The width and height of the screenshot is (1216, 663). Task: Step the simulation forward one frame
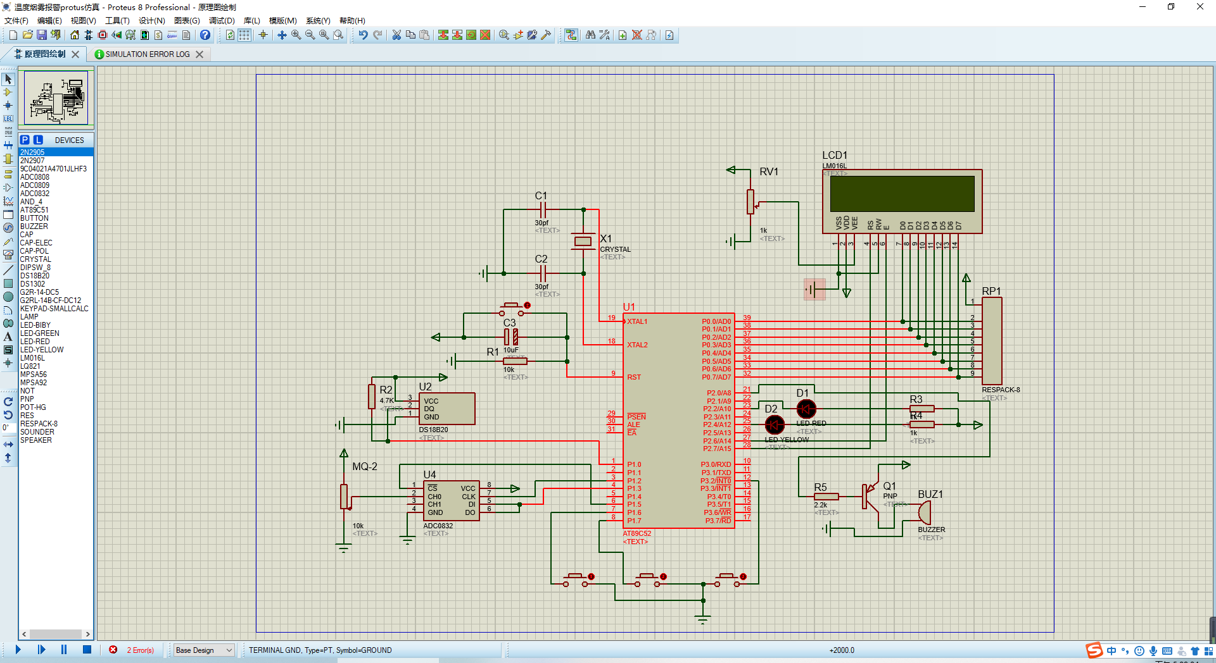point(41,649)
